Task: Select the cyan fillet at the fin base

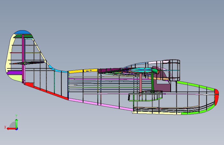Action: click(x=57, y=69)
